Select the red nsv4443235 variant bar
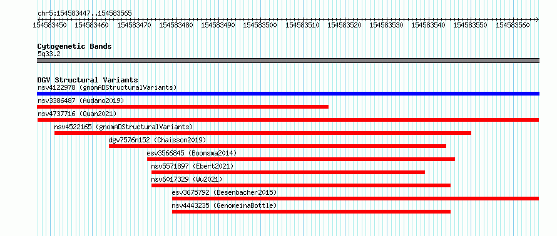Image resolution: width=557 pixels, height=236 pixels. coord(311,212)
